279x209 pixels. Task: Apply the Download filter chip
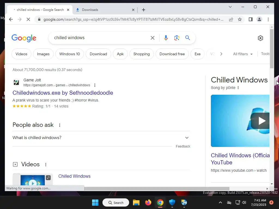98,54
